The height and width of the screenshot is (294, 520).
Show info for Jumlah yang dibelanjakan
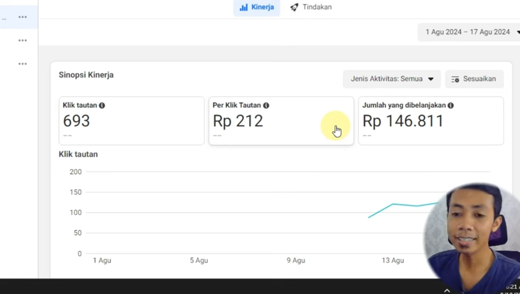[450, 105]
